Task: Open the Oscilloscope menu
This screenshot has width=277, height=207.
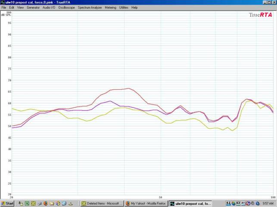Action: [67, 8]
